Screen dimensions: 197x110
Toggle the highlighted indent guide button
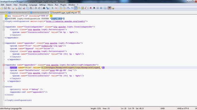76,8
